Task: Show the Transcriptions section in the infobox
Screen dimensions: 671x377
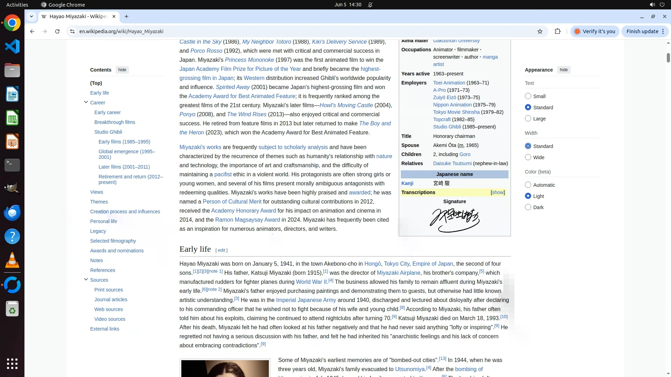Action: coord(498,193)
